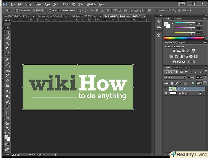Open the Group dropdown in options bar
The height and width of the screenshot is (158, 208).
click(x=39, y=11)
